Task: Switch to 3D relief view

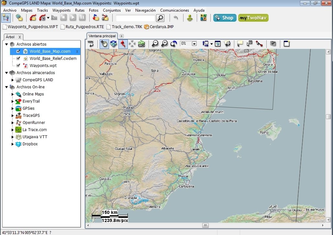Action: coord(141,44)
